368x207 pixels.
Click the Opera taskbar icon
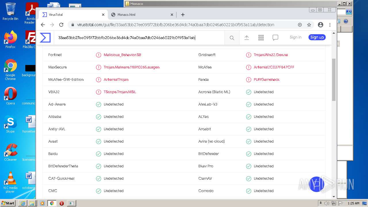(x=62, y=203)
